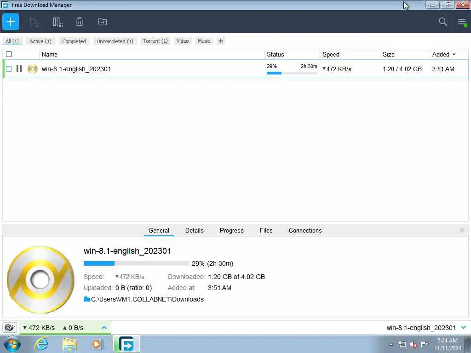Close the bottom details panel

462,230
